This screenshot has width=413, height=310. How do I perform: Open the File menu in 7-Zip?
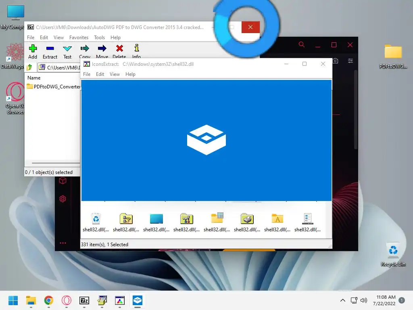[x=31, y=38]
